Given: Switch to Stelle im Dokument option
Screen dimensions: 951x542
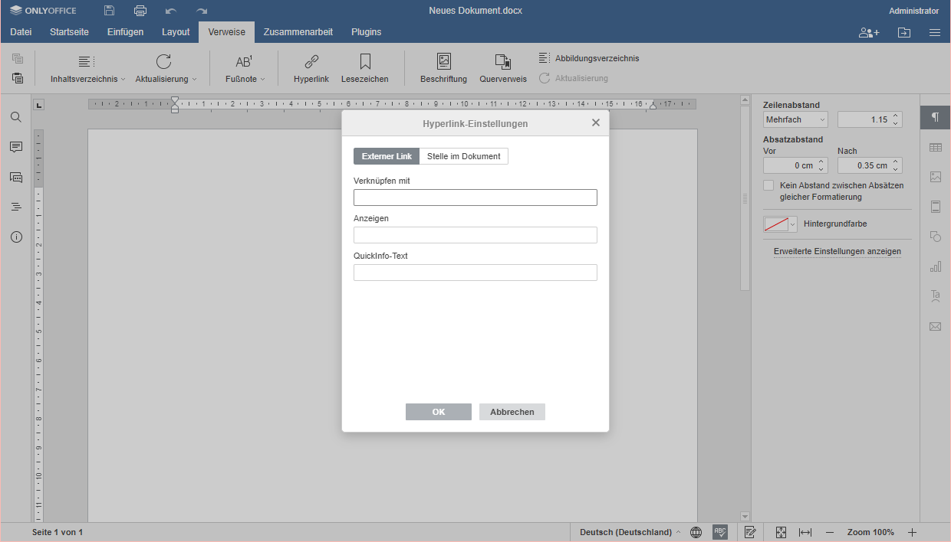Looking at the screenshot, I should (x=463, y=156).
